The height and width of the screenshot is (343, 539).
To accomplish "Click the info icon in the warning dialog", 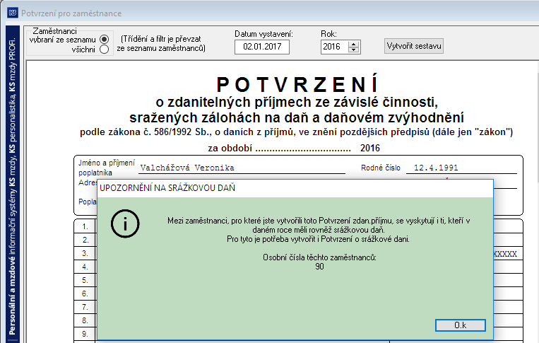I will point(125,223).
